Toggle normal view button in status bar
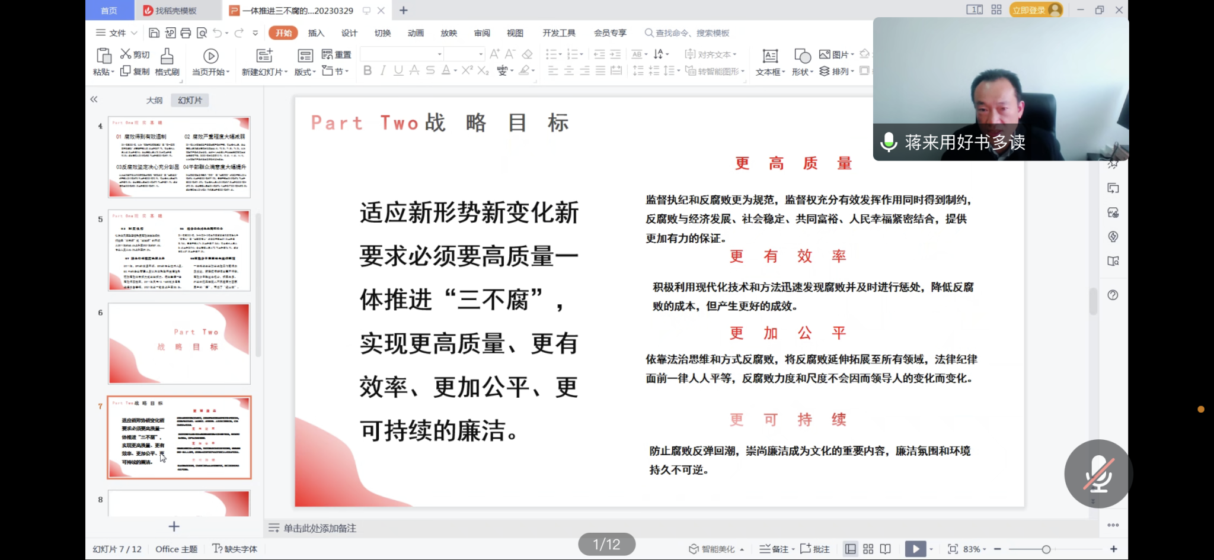1214x560 pixels. [x=851, y=549]
